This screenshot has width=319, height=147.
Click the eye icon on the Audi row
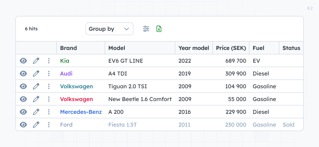(23, 73)
